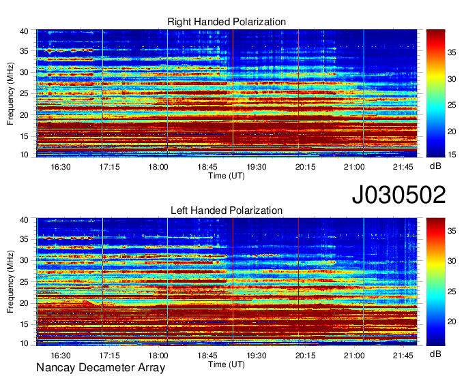Image resolution: width=464 pixels, height=376 pixels.
Task: Click the 19:30 time tick of Right Handed plot
Action: click(257, 167)
